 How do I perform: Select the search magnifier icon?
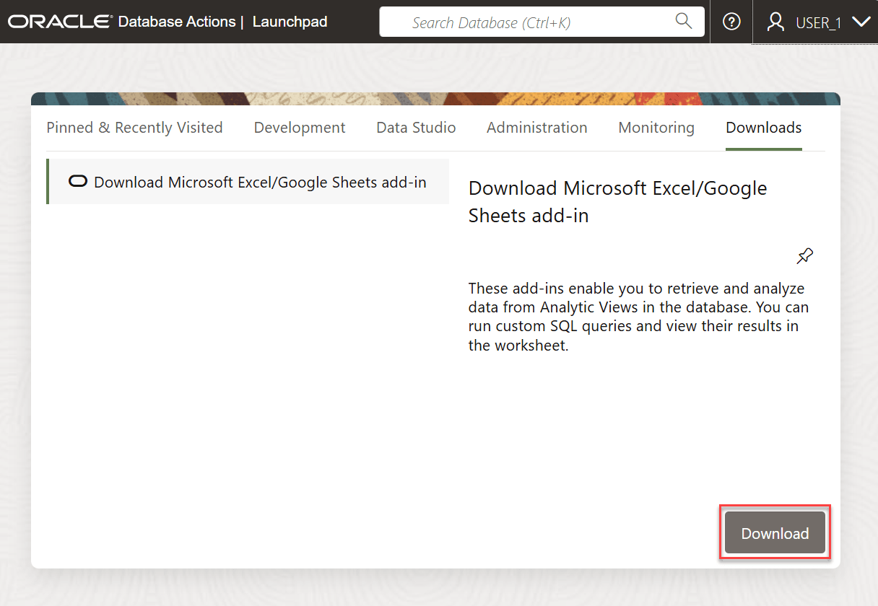pos(682,22)
